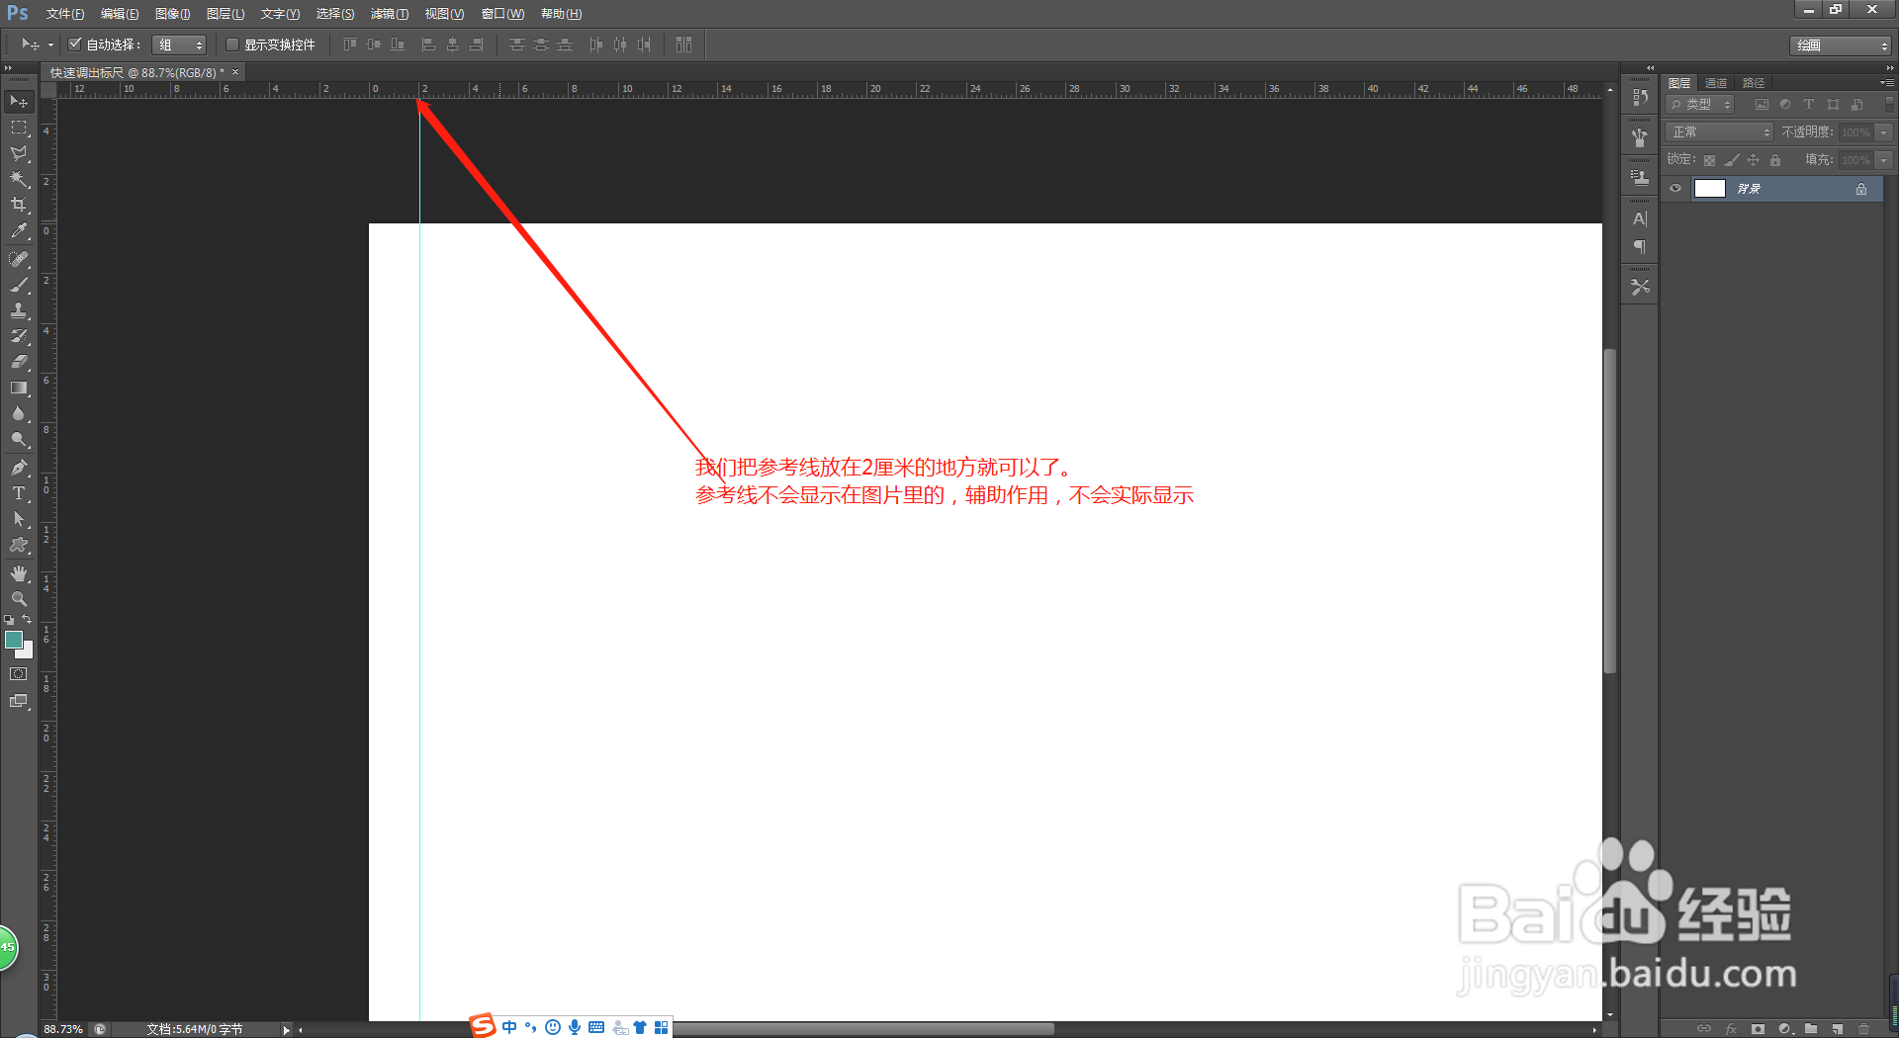Image resolution: width=1899 pixels, height=1038 pixels.
Task: Enable the 显示变换控件 checkbox
Action: pyautogui.click(x=232, y=44)
